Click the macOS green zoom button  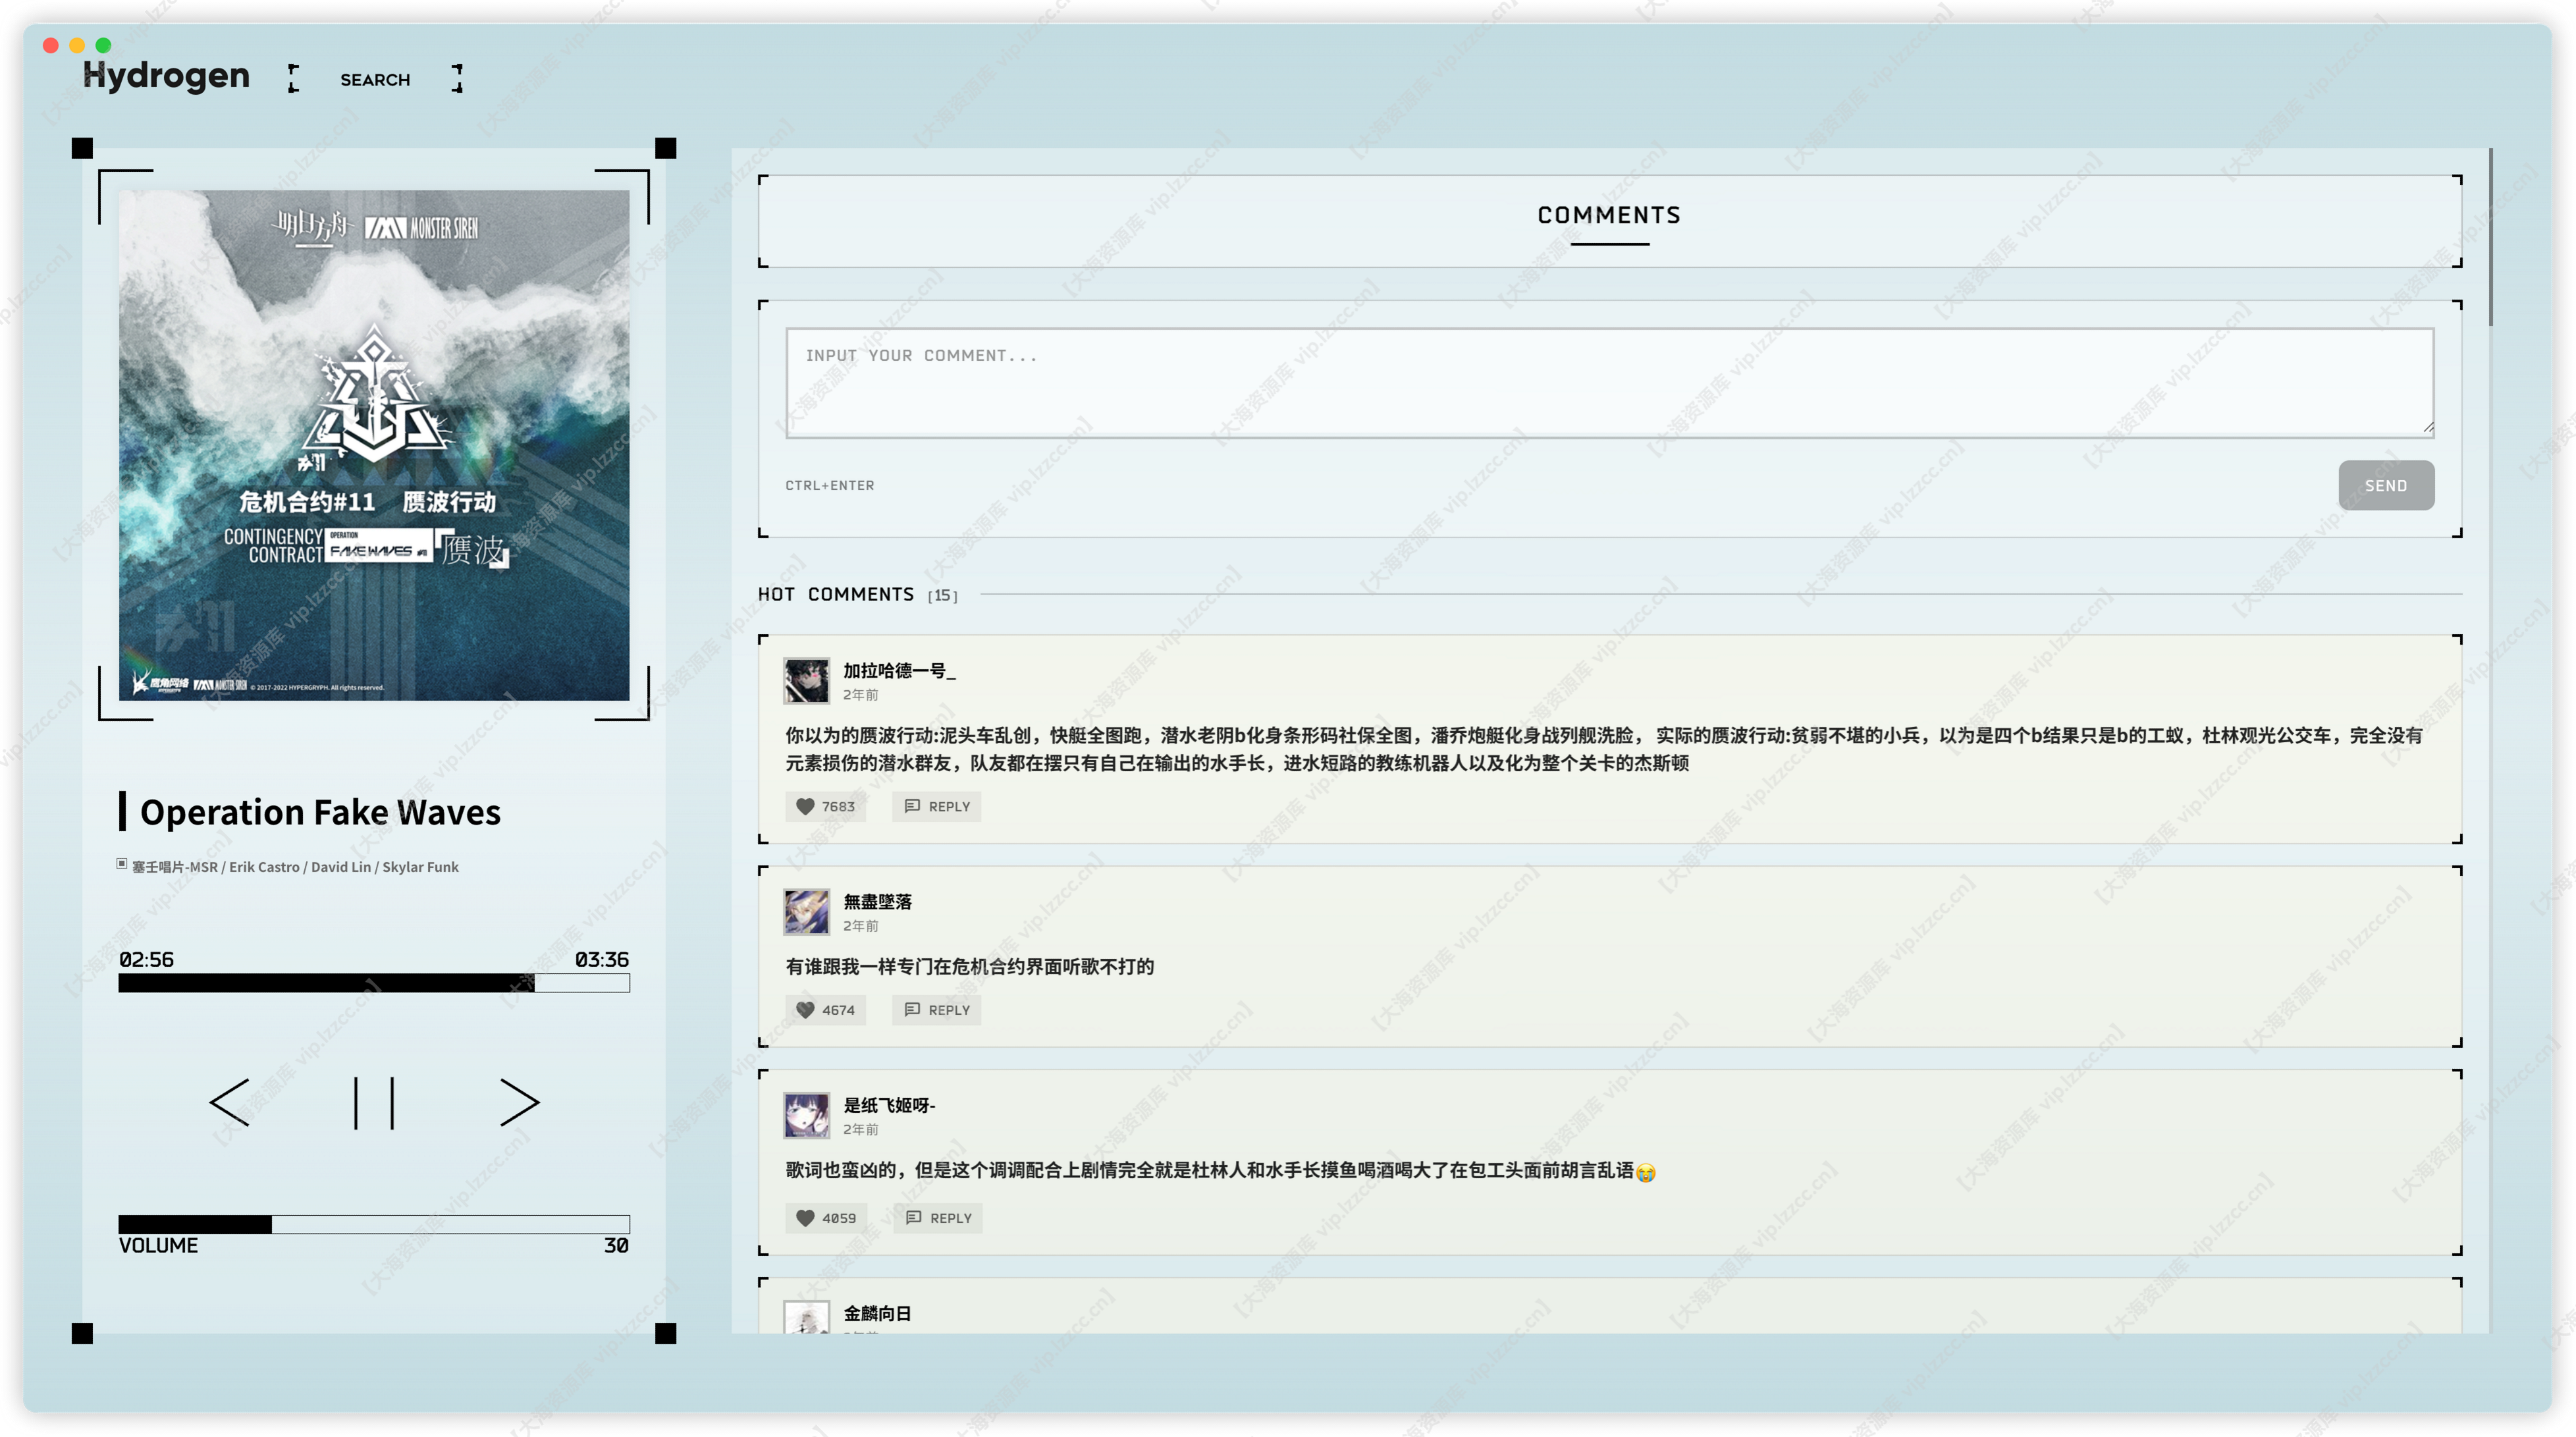point(103,45)
